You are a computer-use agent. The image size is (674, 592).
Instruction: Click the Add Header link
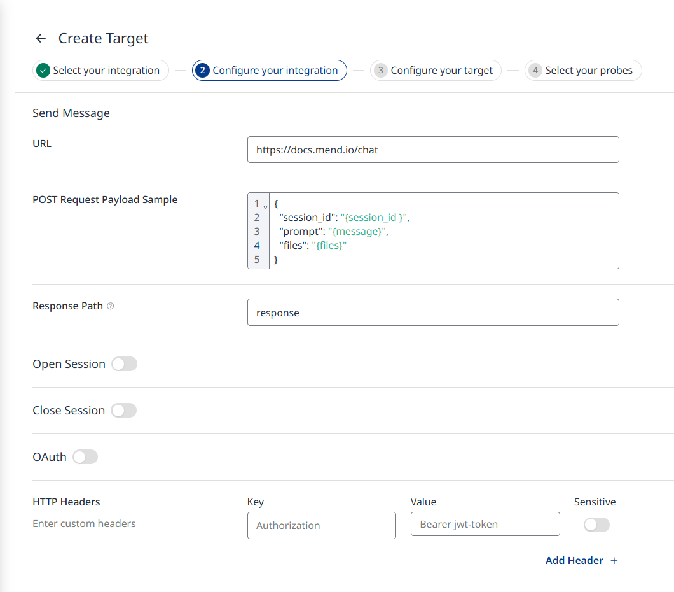[574, 561]
